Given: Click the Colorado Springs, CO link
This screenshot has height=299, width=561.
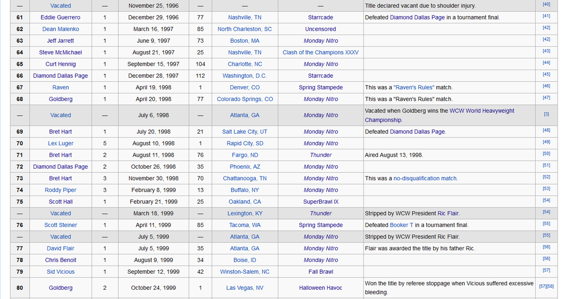Looking at the screenshot, I should (x=245, y=99).
